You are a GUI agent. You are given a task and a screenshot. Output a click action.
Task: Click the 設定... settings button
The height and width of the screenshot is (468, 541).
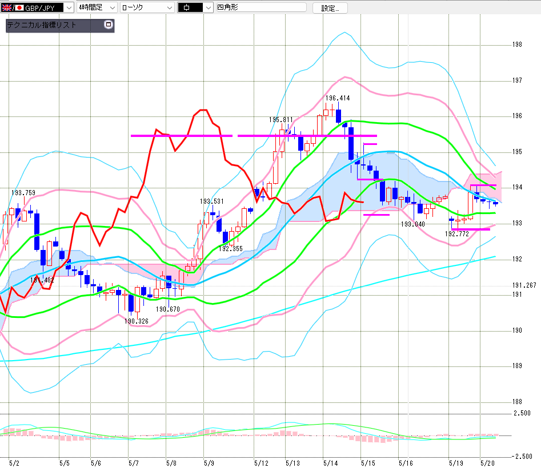pyautogui.click(x=330, y=8)
